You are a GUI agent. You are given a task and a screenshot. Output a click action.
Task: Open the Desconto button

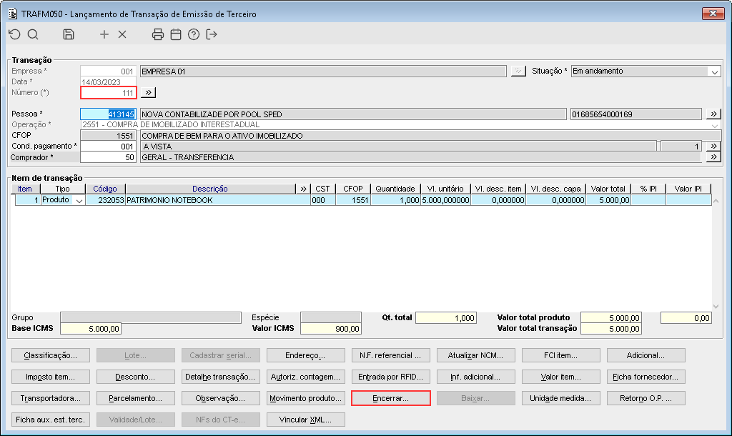135,377
